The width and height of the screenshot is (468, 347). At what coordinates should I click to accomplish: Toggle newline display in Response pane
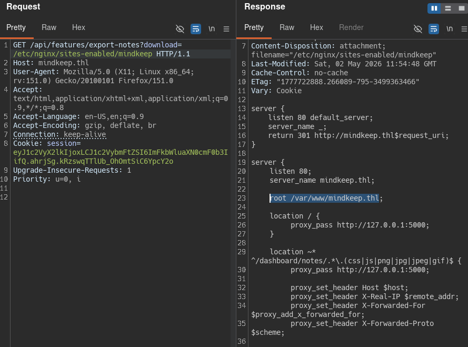[x=450, y=28]
